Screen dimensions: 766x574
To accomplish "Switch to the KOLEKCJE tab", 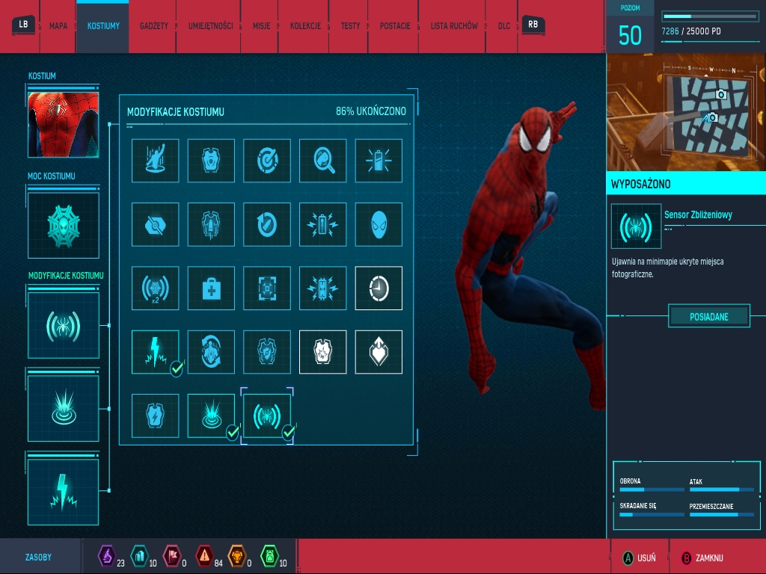I will 305,26.
